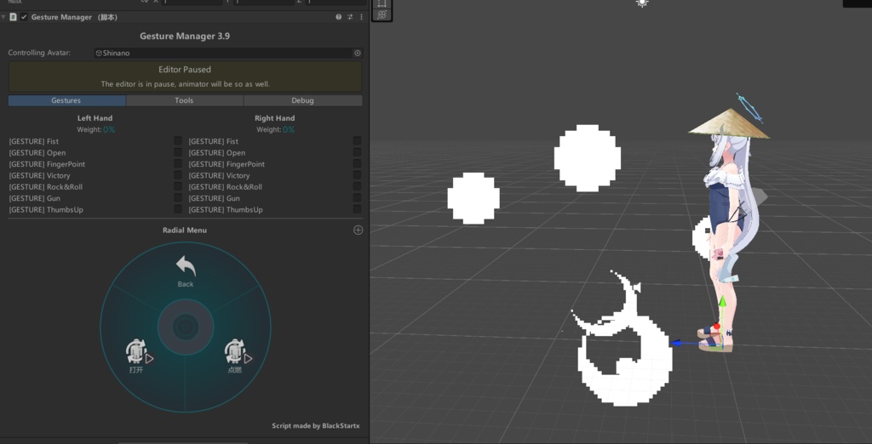Screen dimensions: 872x444
Task: Enable Left Hand Fist gesture checkbox
Action: point(178,141)
